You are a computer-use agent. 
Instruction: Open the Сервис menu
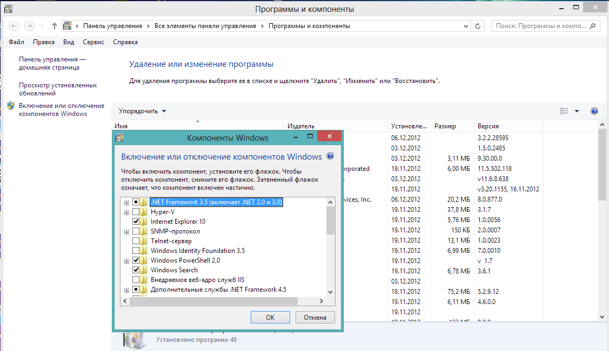(93, 42)
